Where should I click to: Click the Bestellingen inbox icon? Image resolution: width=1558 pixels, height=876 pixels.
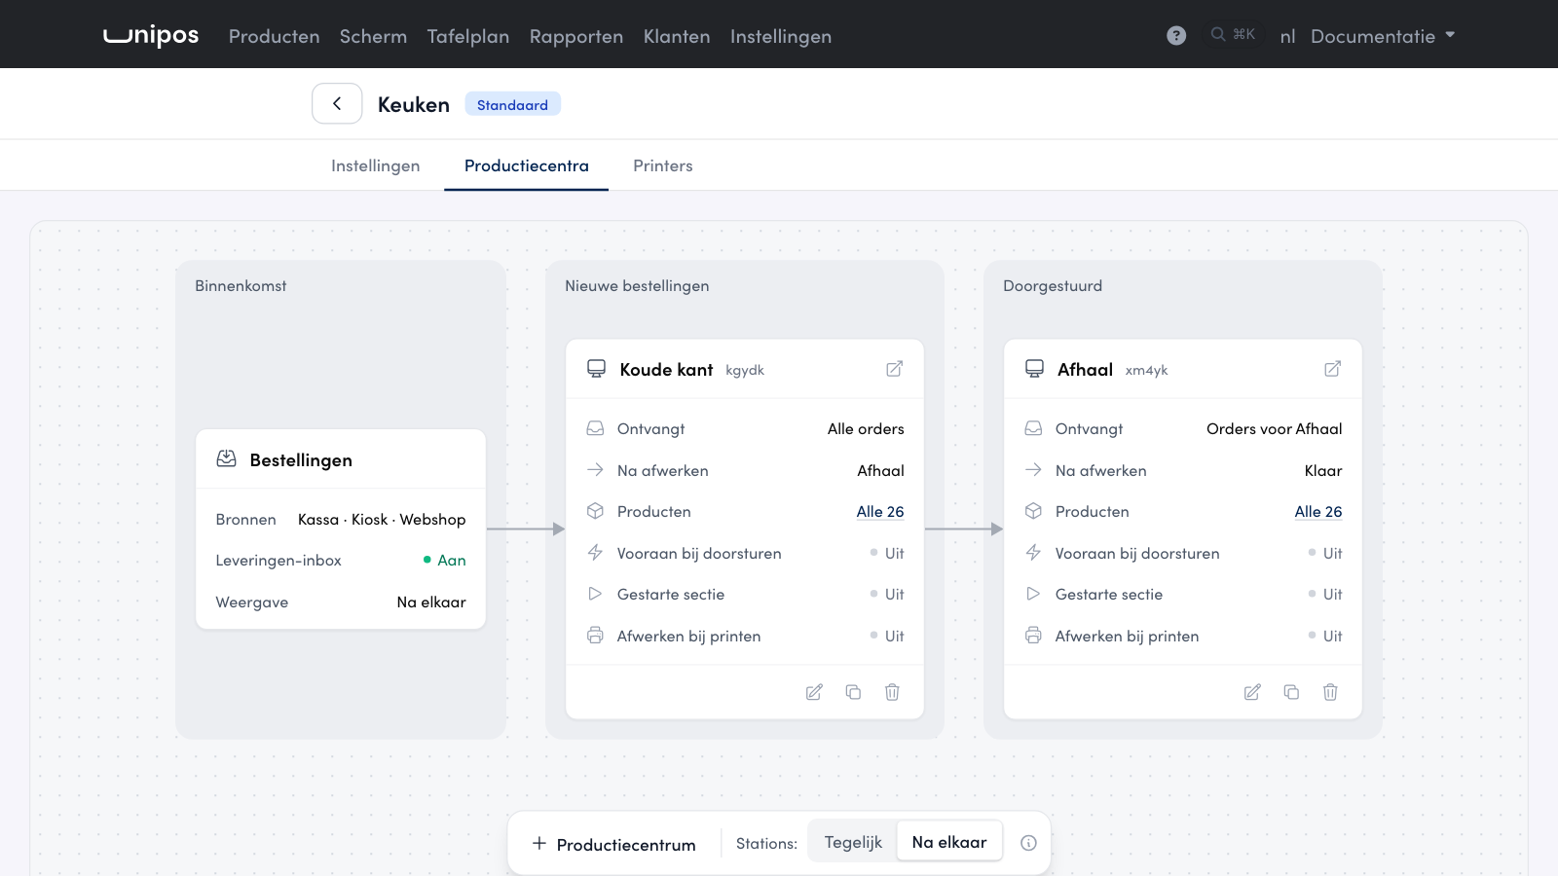click(226, 458)
